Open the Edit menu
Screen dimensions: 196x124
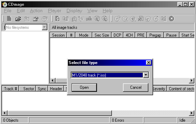(x=21, y=11)
